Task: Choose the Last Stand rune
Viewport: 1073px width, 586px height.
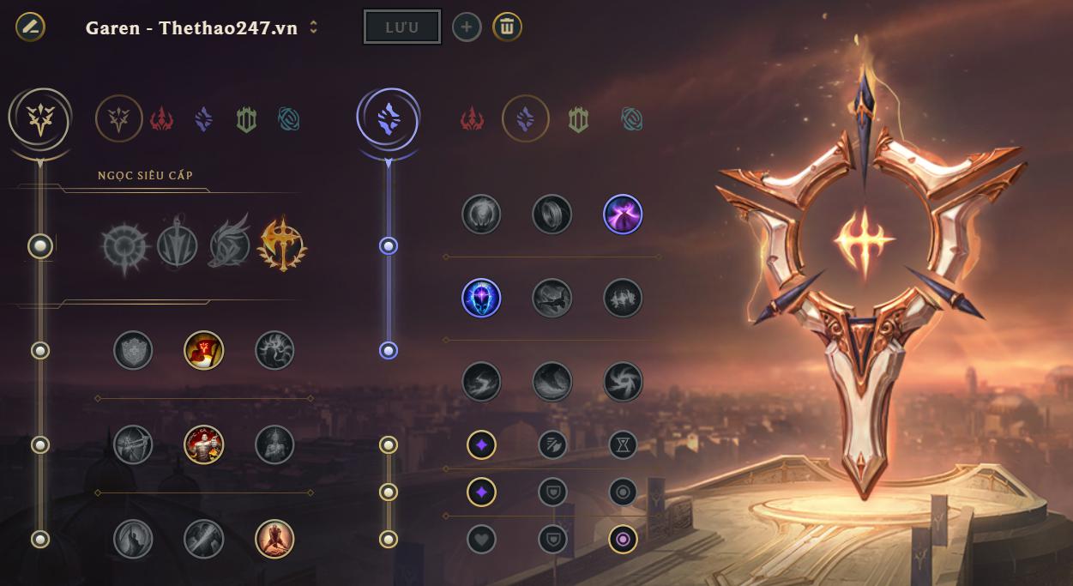Action: (274, 539)
